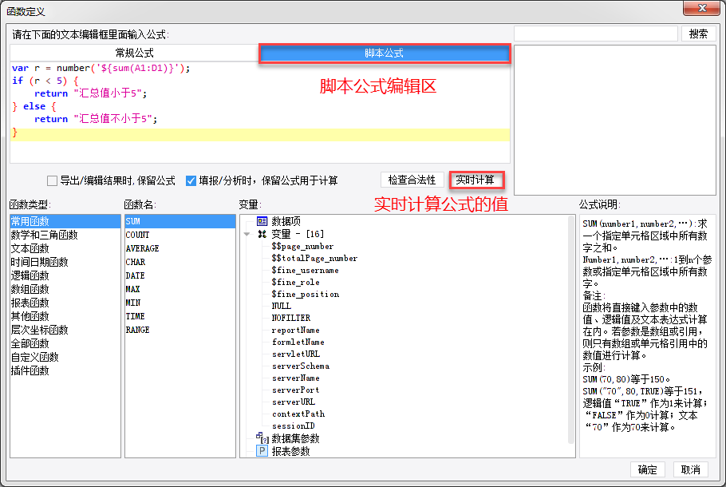Select 其他函数 function type
The image size is (726, 487).
[65, 316]
